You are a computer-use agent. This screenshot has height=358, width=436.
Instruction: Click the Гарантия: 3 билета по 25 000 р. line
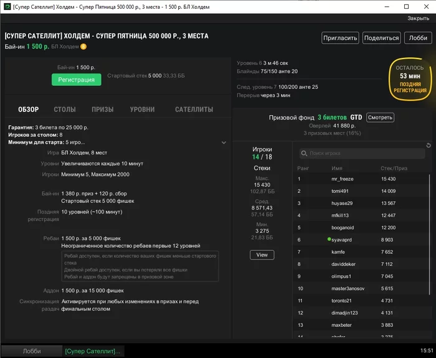tap(49, 128)
